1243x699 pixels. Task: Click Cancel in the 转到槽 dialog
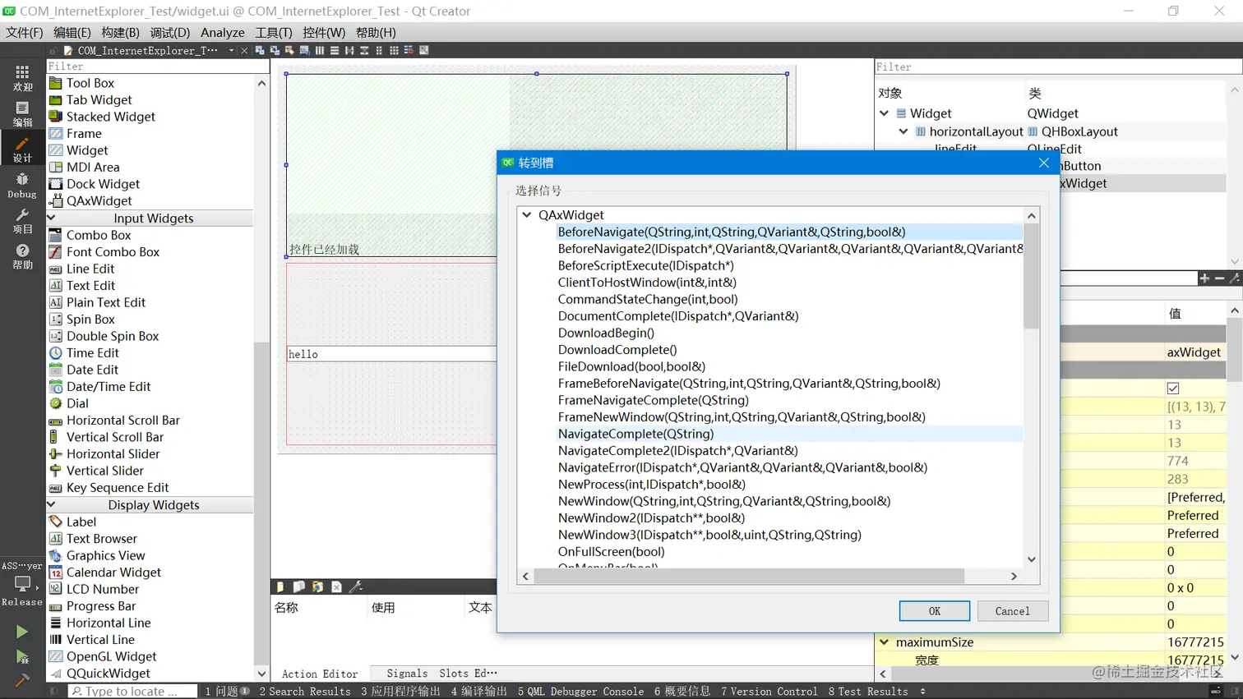pyautogui.click(x=1012, y=611)
